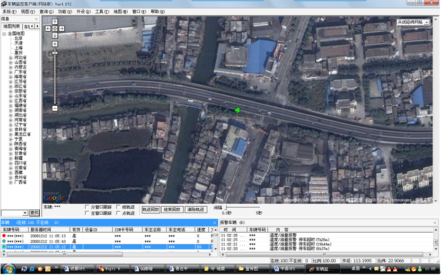The height and width of the screenshot is (275, 441).
Task: Pan the map left with the arrow icon
Action: pos(48,29)
